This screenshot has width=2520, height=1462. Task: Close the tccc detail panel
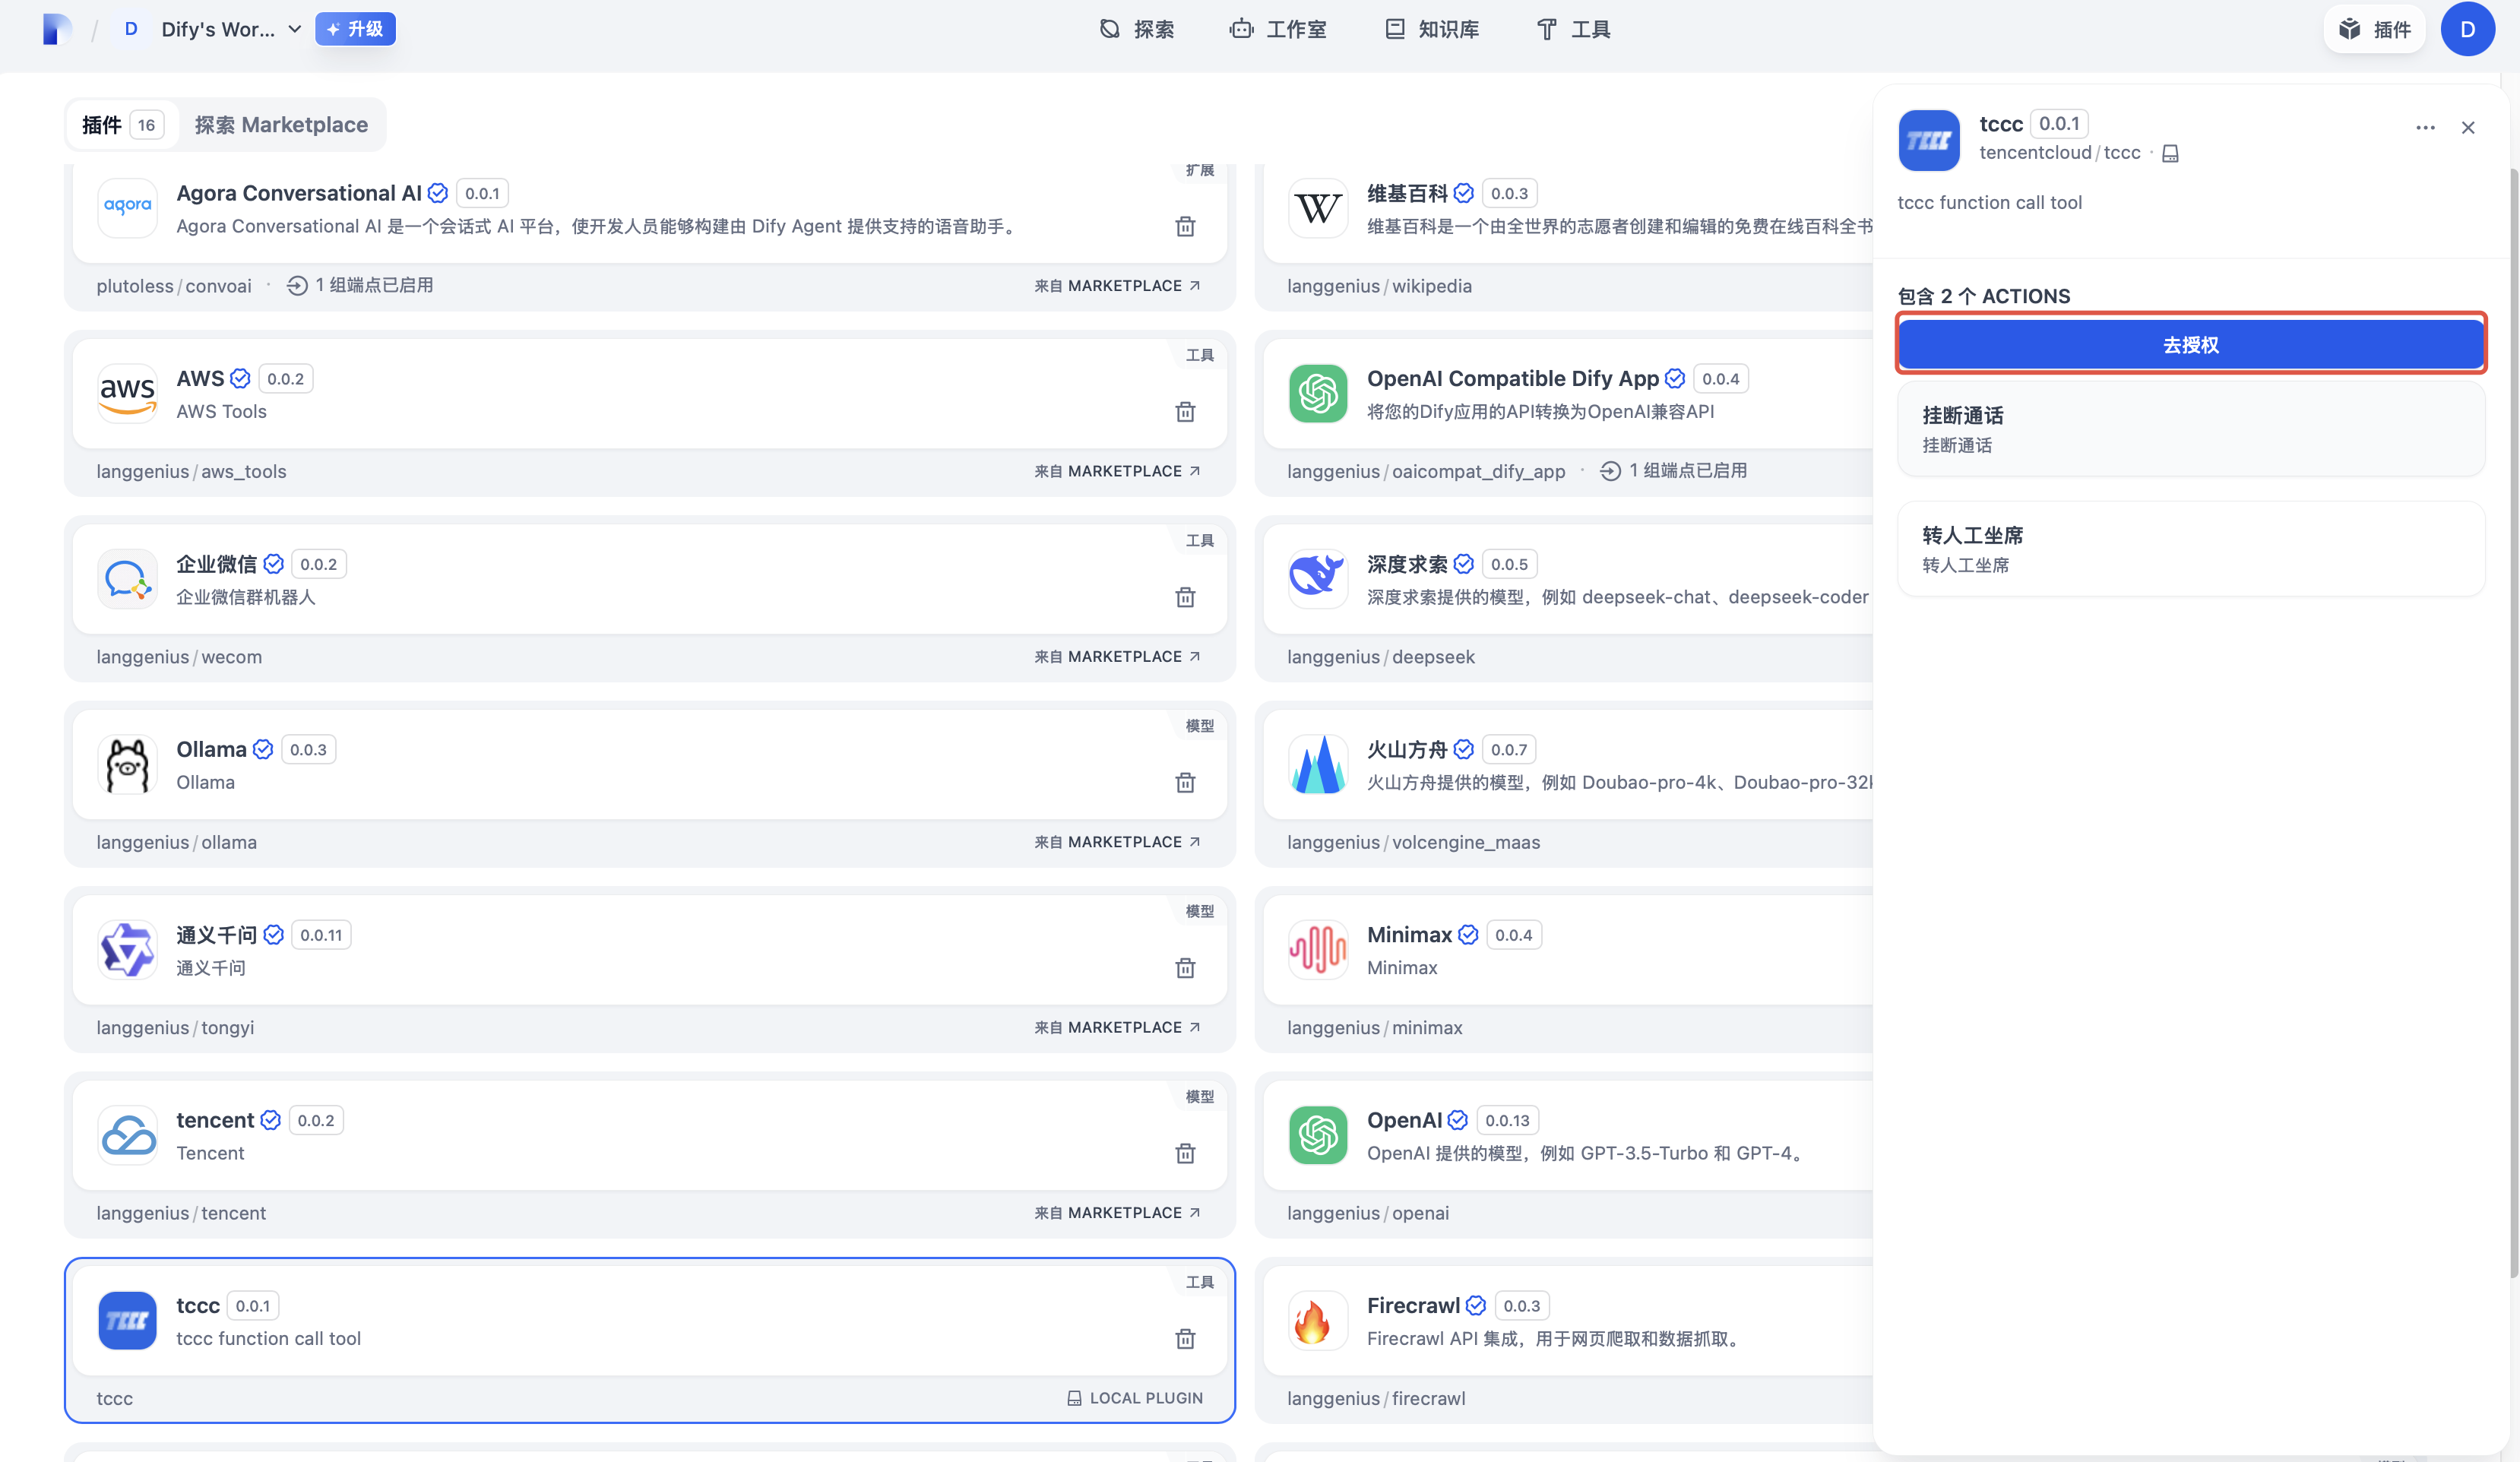2468,127
